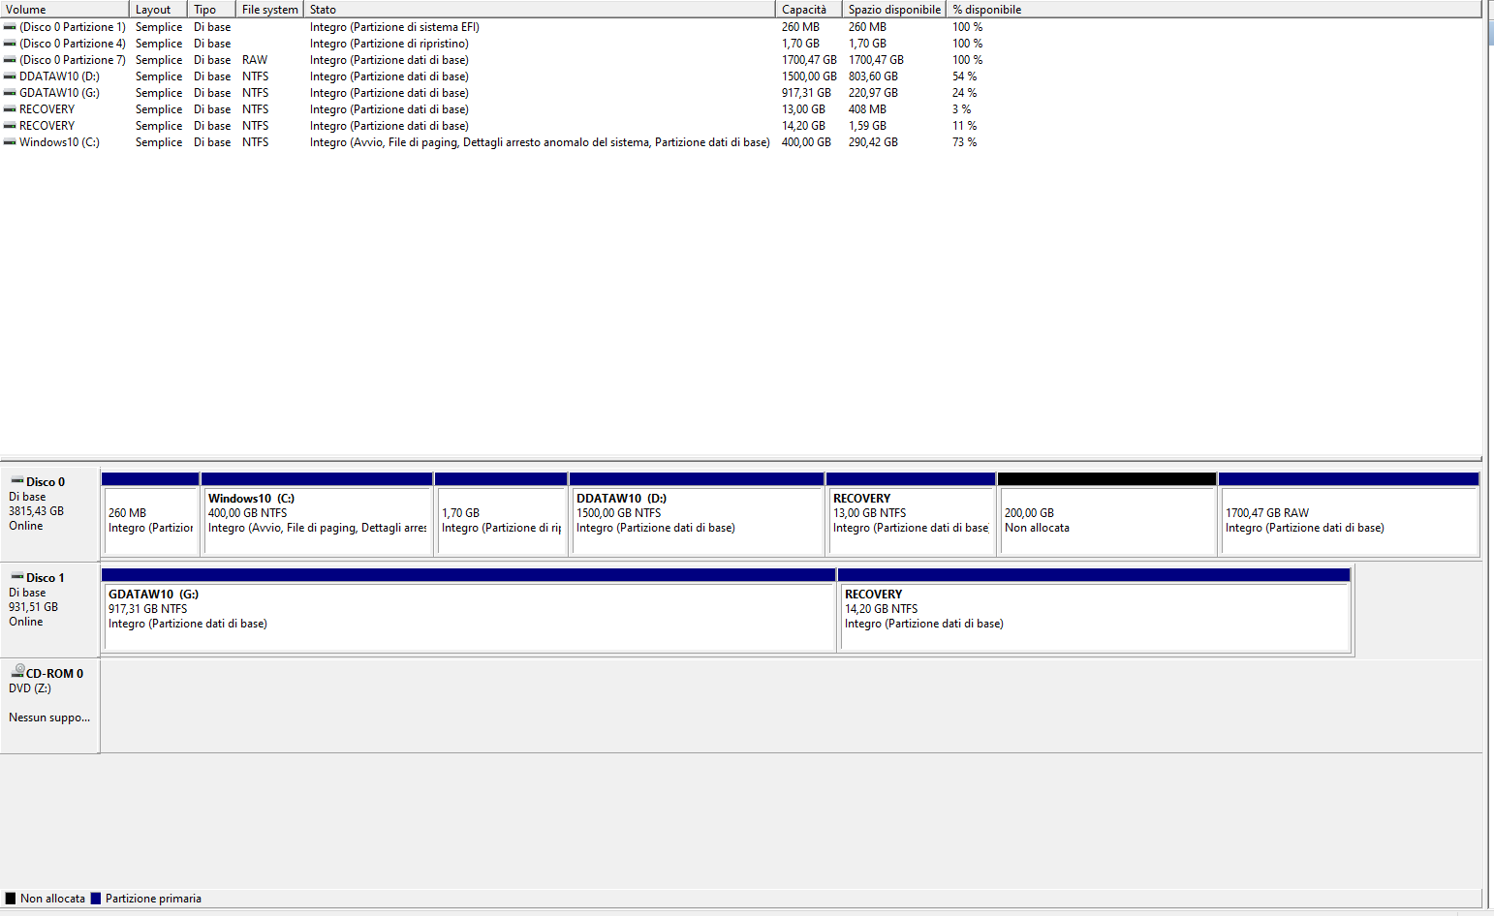Select the DDATAW10 (D:) partition block on Disco 0
Viewport: 1494px width, 916px height.
tap(697, 514)
